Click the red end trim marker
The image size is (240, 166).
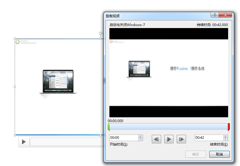tap(229, 127)
